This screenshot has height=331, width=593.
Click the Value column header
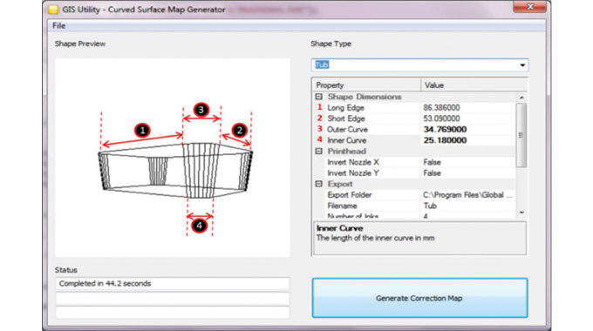click(474, 85)
